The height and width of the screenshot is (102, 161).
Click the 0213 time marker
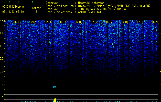(x=48, y=22)
